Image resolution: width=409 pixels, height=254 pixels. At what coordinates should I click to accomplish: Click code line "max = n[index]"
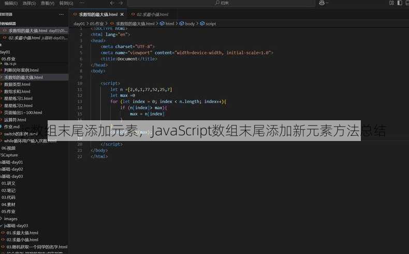(x=147, y=114)
